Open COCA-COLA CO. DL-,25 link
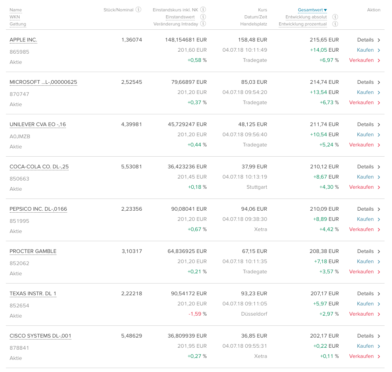The height and width of the screenshot is (372, 392). [x=39, y=166]
